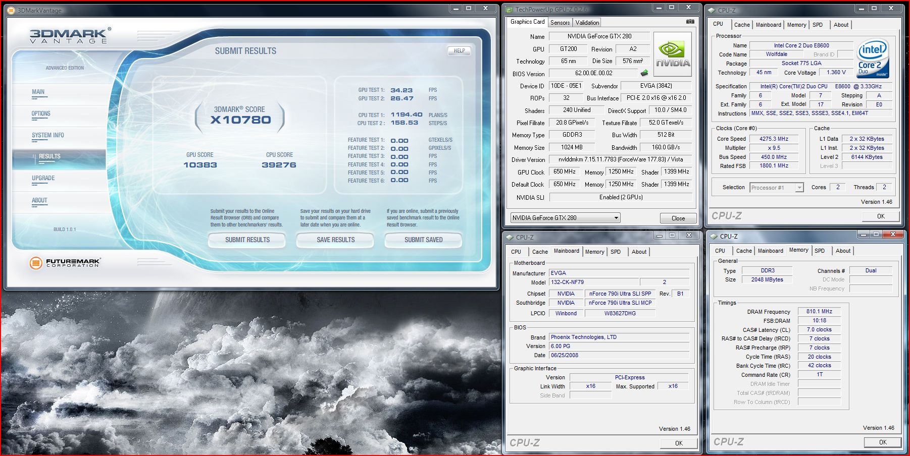Image resolution: width=910 pixels, height=456 pixels.
Task: Click Close button in GPU-Z
Action: tap(678, 218)
